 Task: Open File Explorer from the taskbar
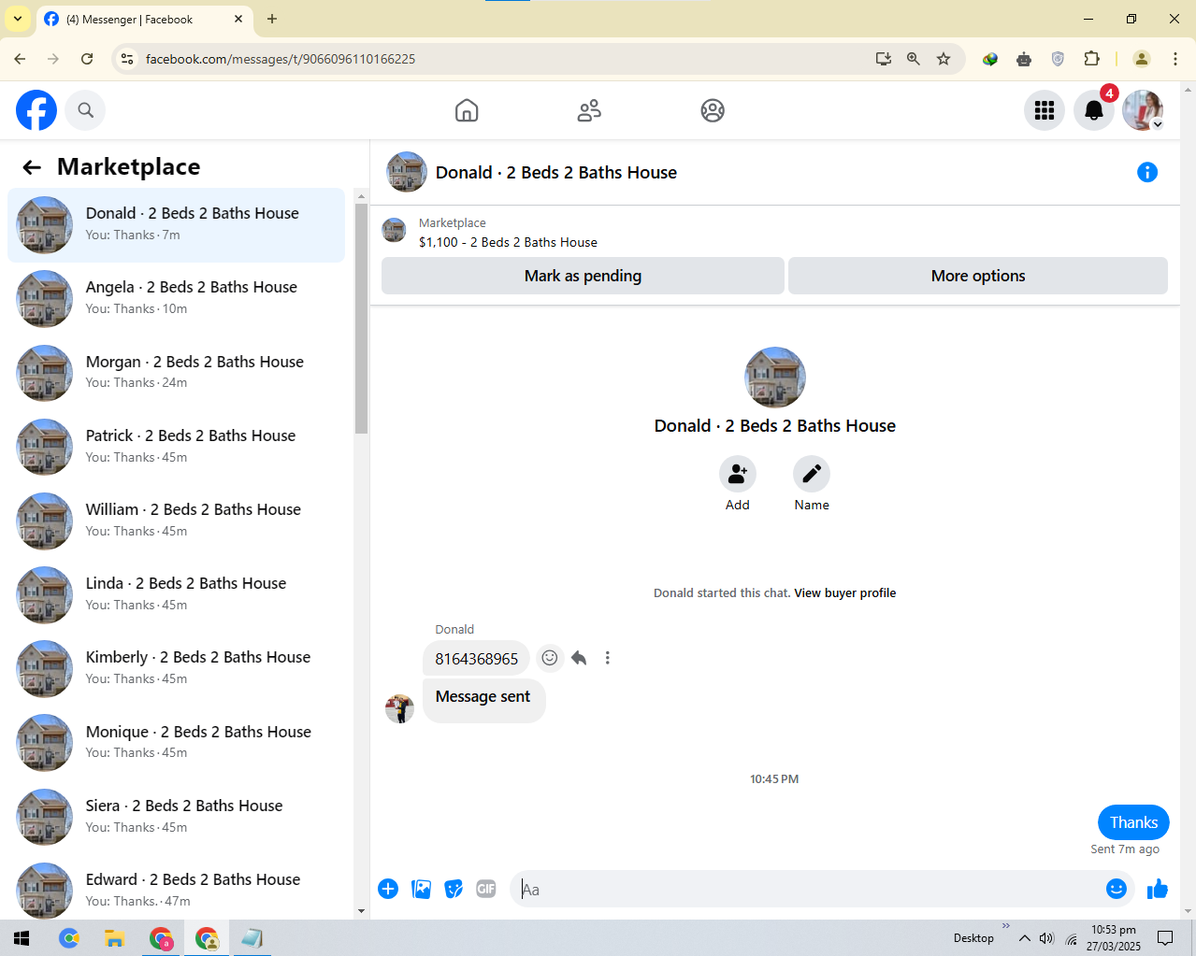pyautogui.click(x=114, y=938)
